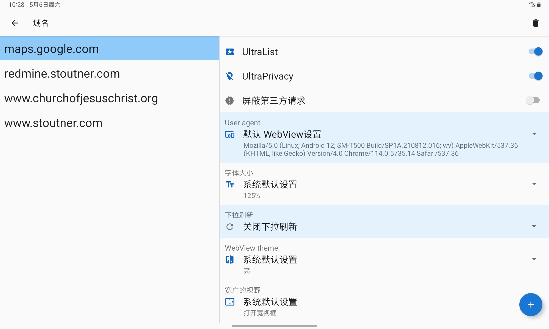Enable the 屏蔽第三方请求 switch
Viewport: 549px width, 329px height.
click(533, 100)
